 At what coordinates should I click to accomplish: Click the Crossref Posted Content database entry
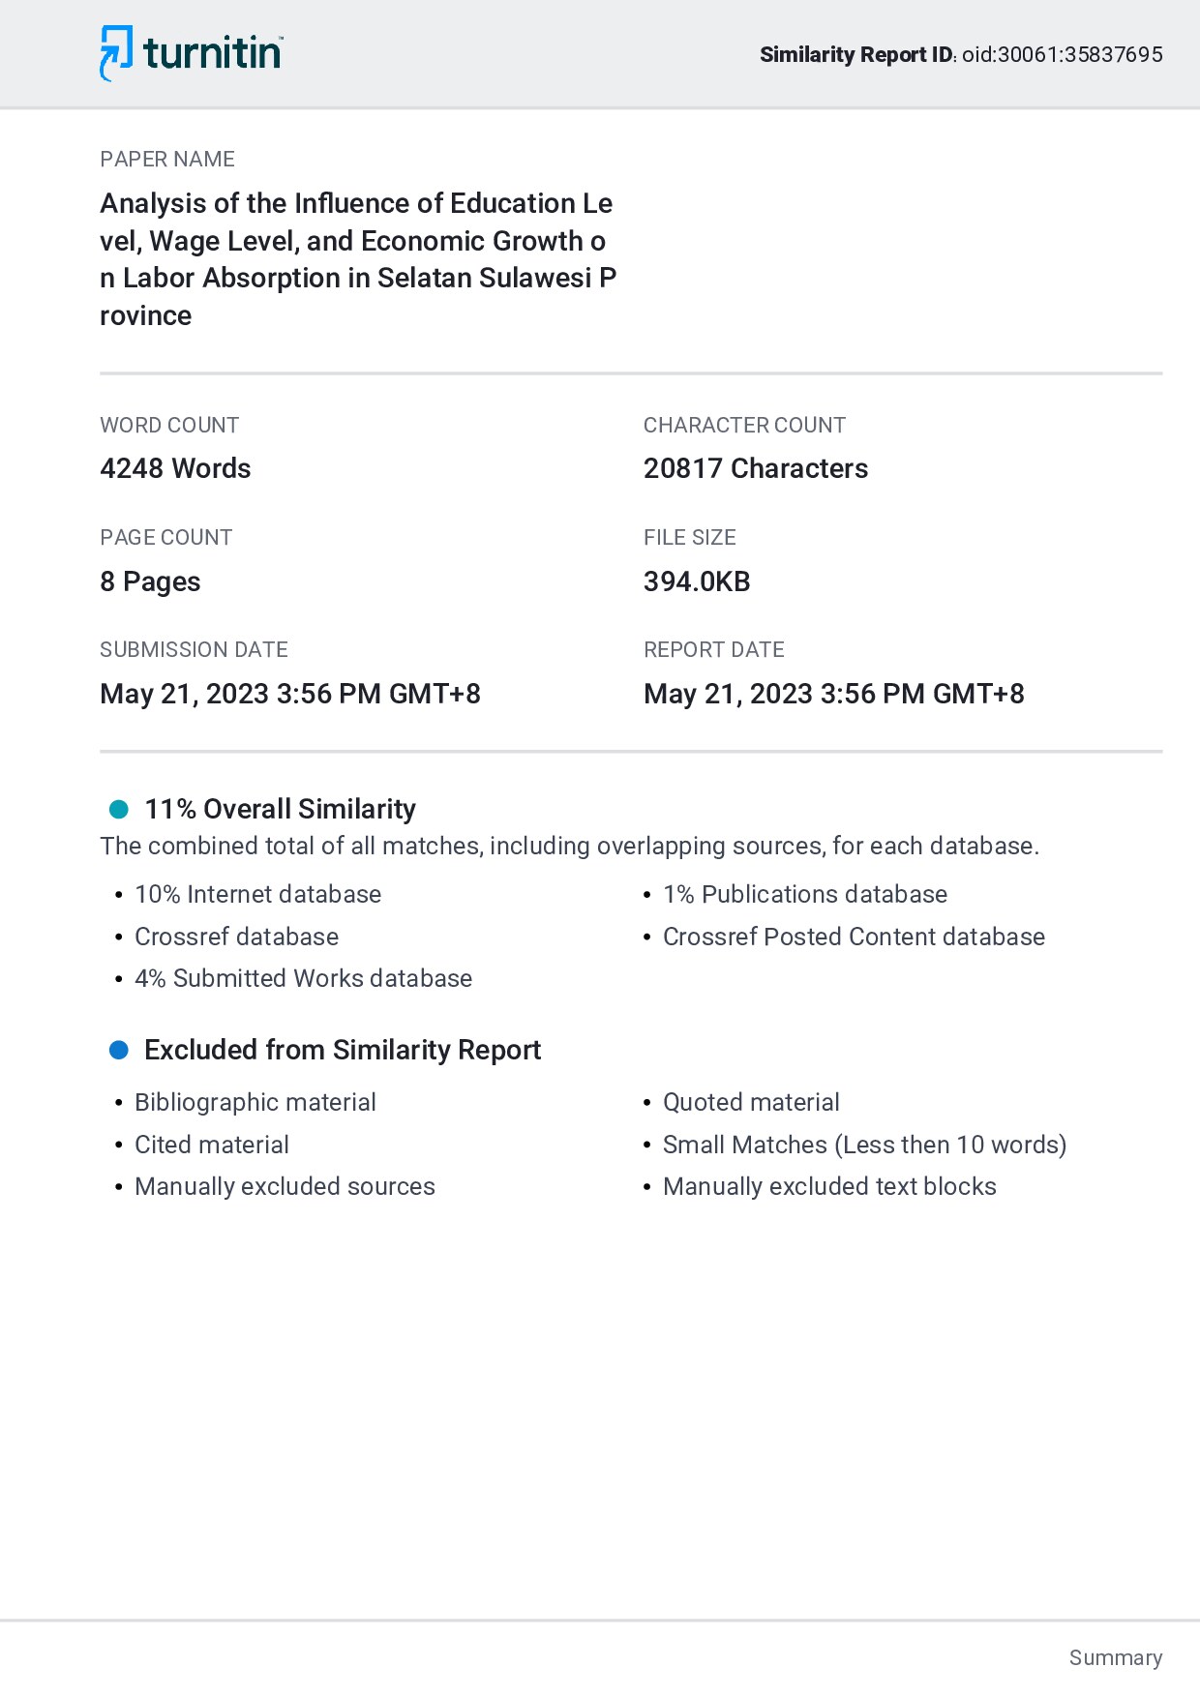(x=854, y=937)
